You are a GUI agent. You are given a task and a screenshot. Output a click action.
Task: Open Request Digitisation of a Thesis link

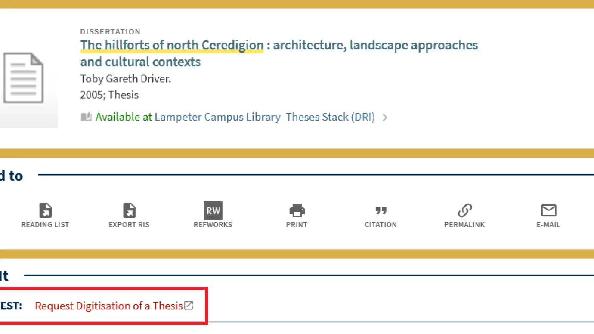[109, 306]
